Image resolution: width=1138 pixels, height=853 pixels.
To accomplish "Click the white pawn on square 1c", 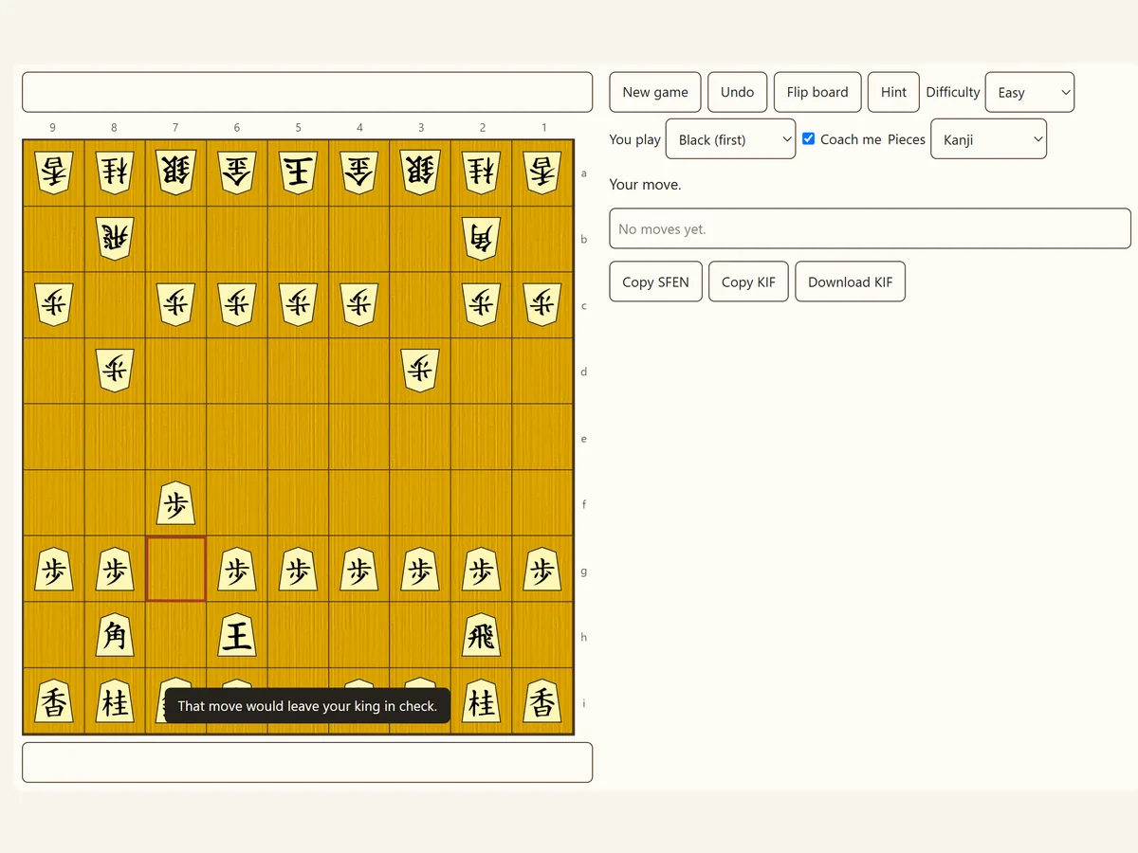I will tap(542, 304).
